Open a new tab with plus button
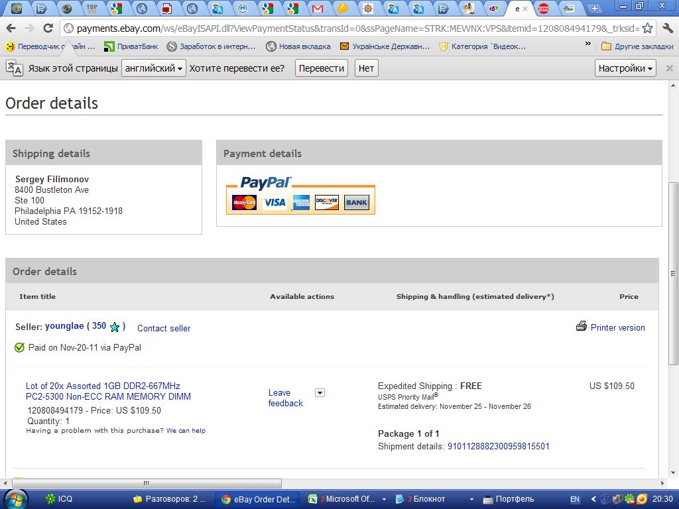Image resolution: width=679 pixels, height=509 pixels. [595, 8]
